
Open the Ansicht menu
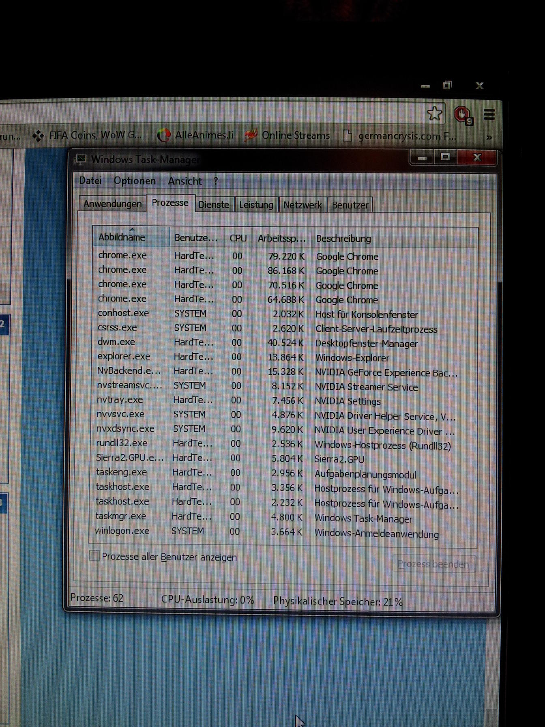[x=185, y=181]
